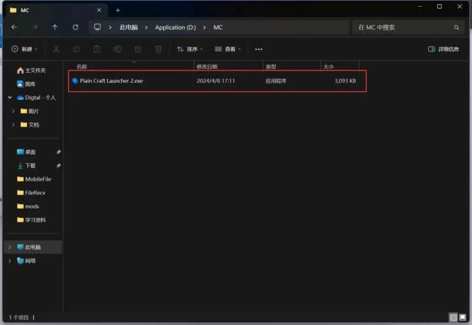Click the monitor icon in address bar
The height and width of the screenshot is (325, 472).
pyautogui.click(x=97, y=27)
